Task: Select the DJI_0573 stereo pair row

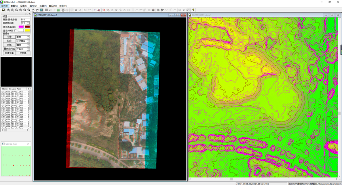Action: point(15,112)
